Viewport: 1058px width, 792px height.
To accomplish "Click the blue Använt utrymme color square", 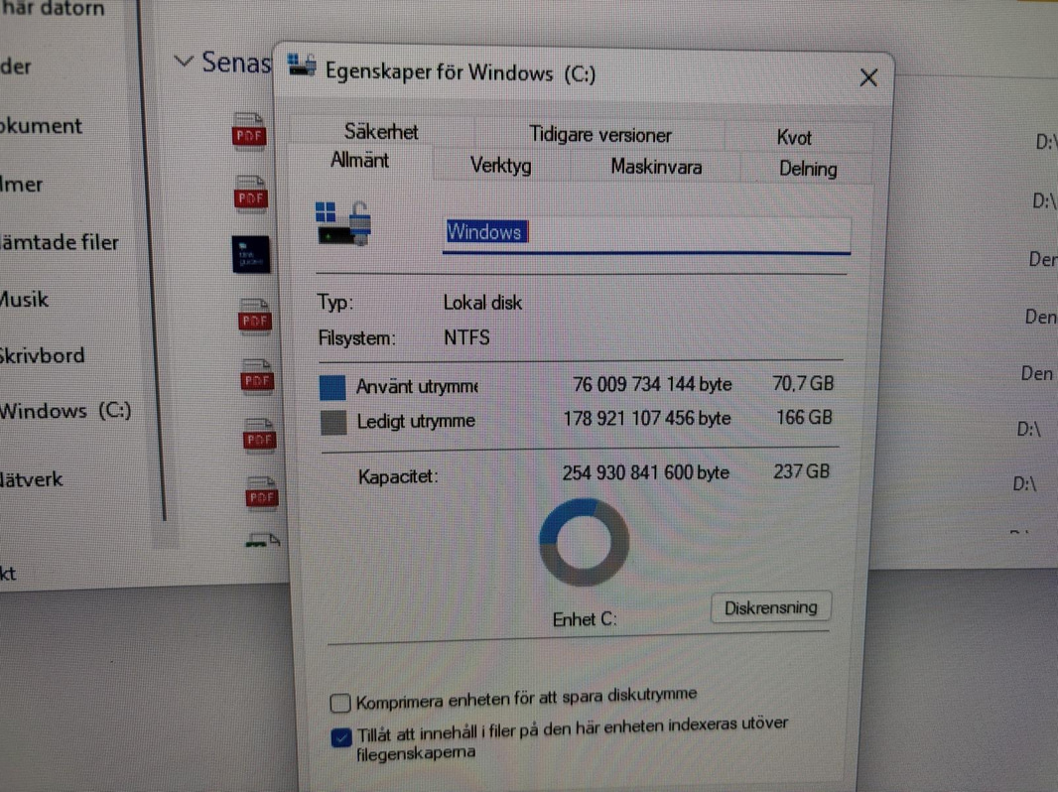I will 331,388.
